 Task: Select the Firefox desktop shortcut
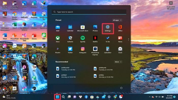[24, 79]
